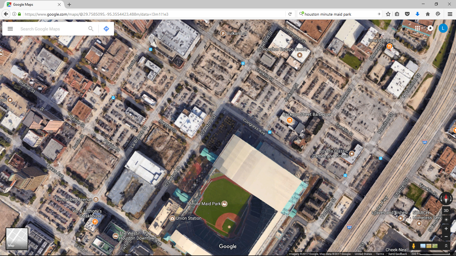
Task: Click the Joystix Classic Games and Pinball marker
Action: [x=352, y=154]
